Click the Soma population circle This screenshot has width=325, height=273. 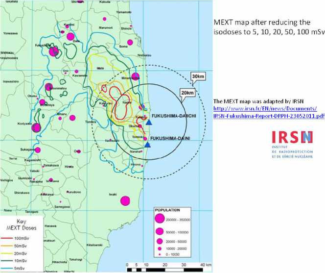pos(130,42)
